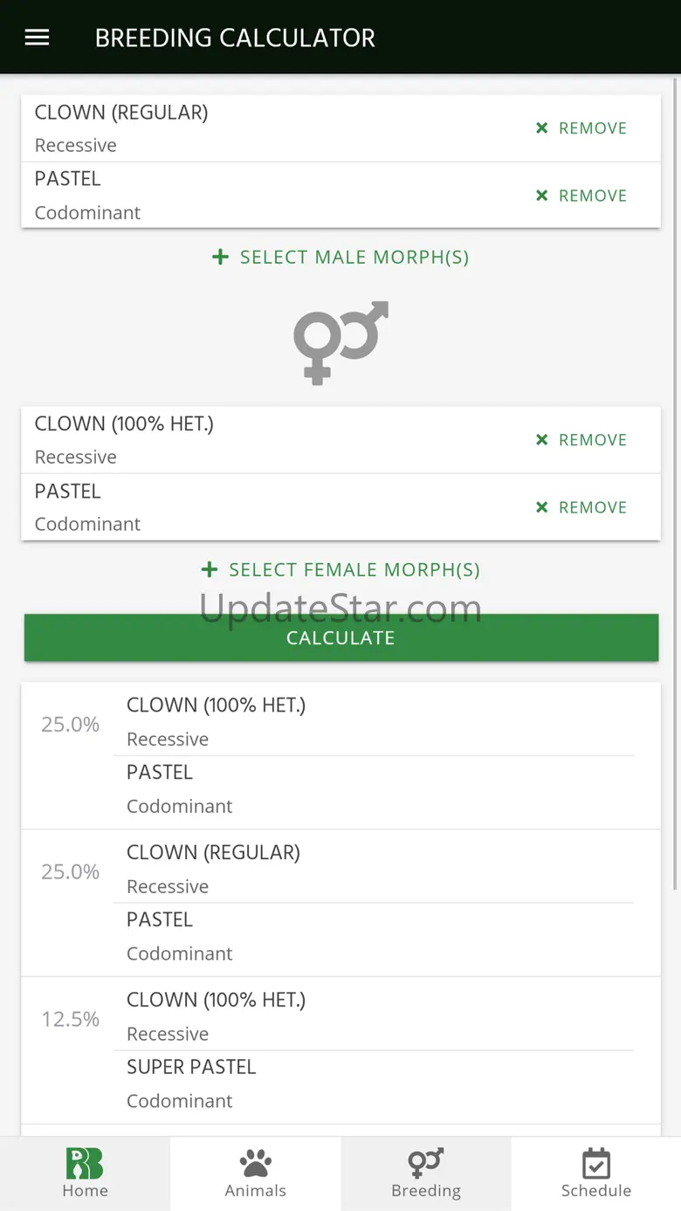Click the Breeding Calculator title
This screenshot has height=1211, width=681.
click(x=235, y=38)
